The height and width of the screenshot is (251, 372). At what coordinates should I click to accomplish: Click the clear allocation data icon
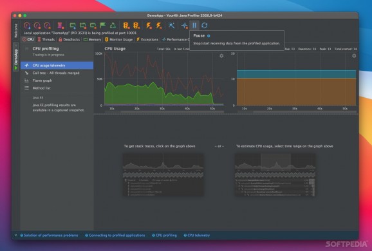(93, 25)
